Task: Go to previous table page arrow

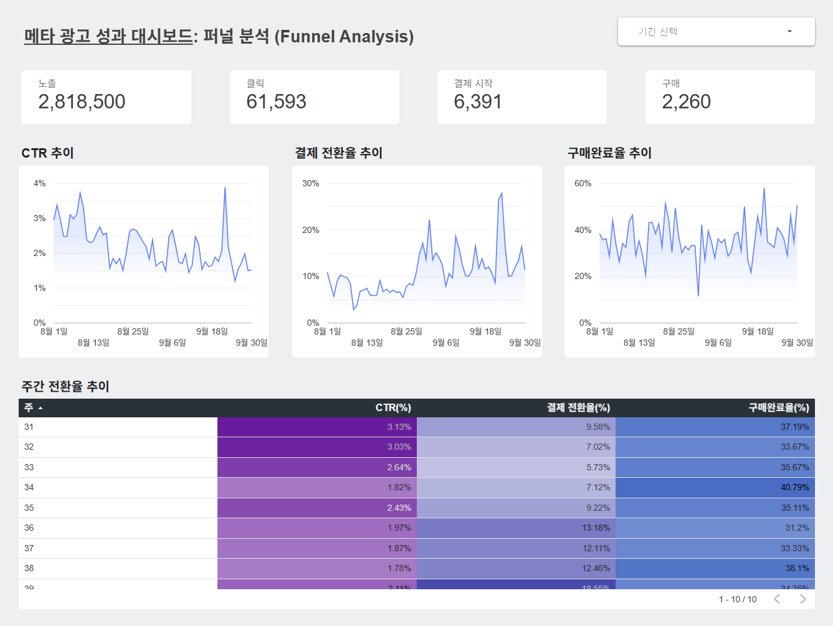Action: (777, 599)
